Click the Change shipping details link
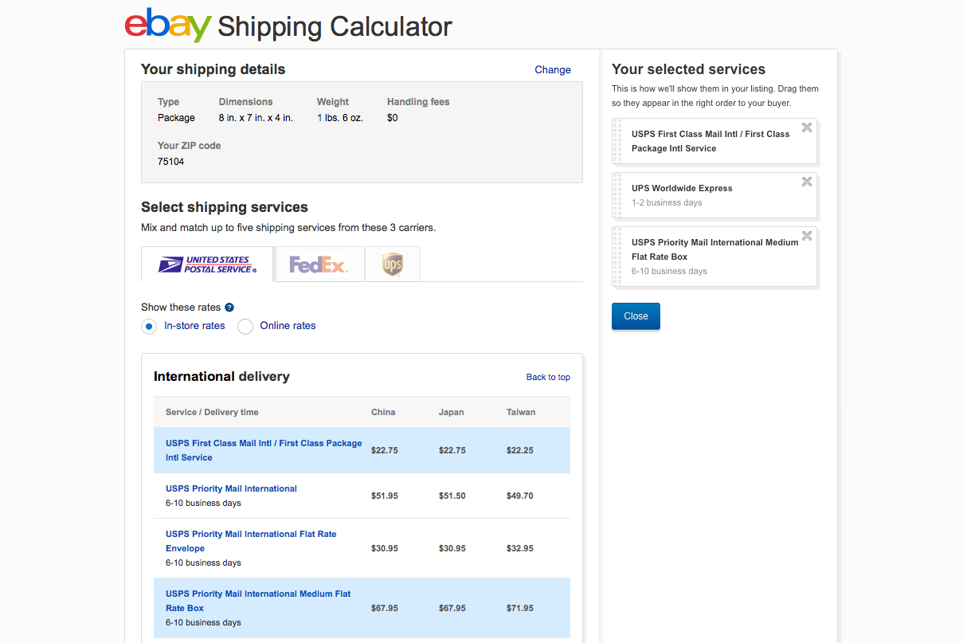Viewport: 963px width, 643px height. (x=553, y=70)
